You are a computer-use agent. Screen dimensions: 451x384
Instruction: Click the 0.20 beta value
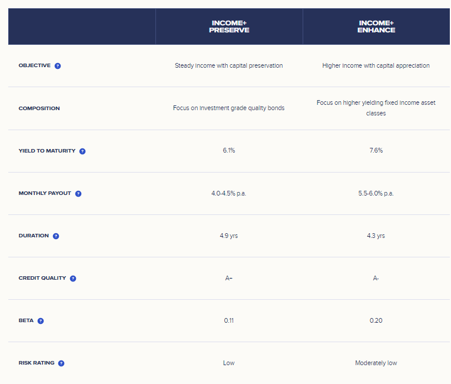click(x=376, y=320)
